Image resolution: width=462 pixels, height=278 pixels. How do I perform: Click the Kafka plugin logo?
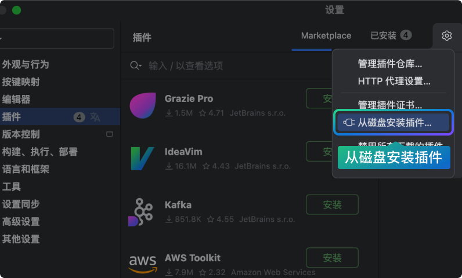tap(140, 212)
